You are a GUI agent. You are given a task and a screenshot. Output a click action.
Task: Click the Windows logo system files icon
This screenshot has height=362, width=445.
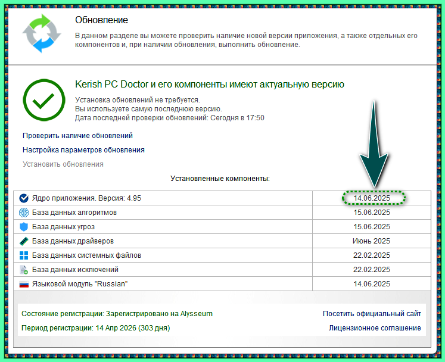click(x=24, y=255)
